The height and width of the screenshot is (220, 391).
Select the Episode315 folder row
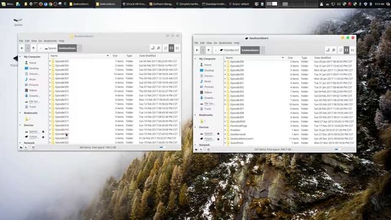[114, 112]
